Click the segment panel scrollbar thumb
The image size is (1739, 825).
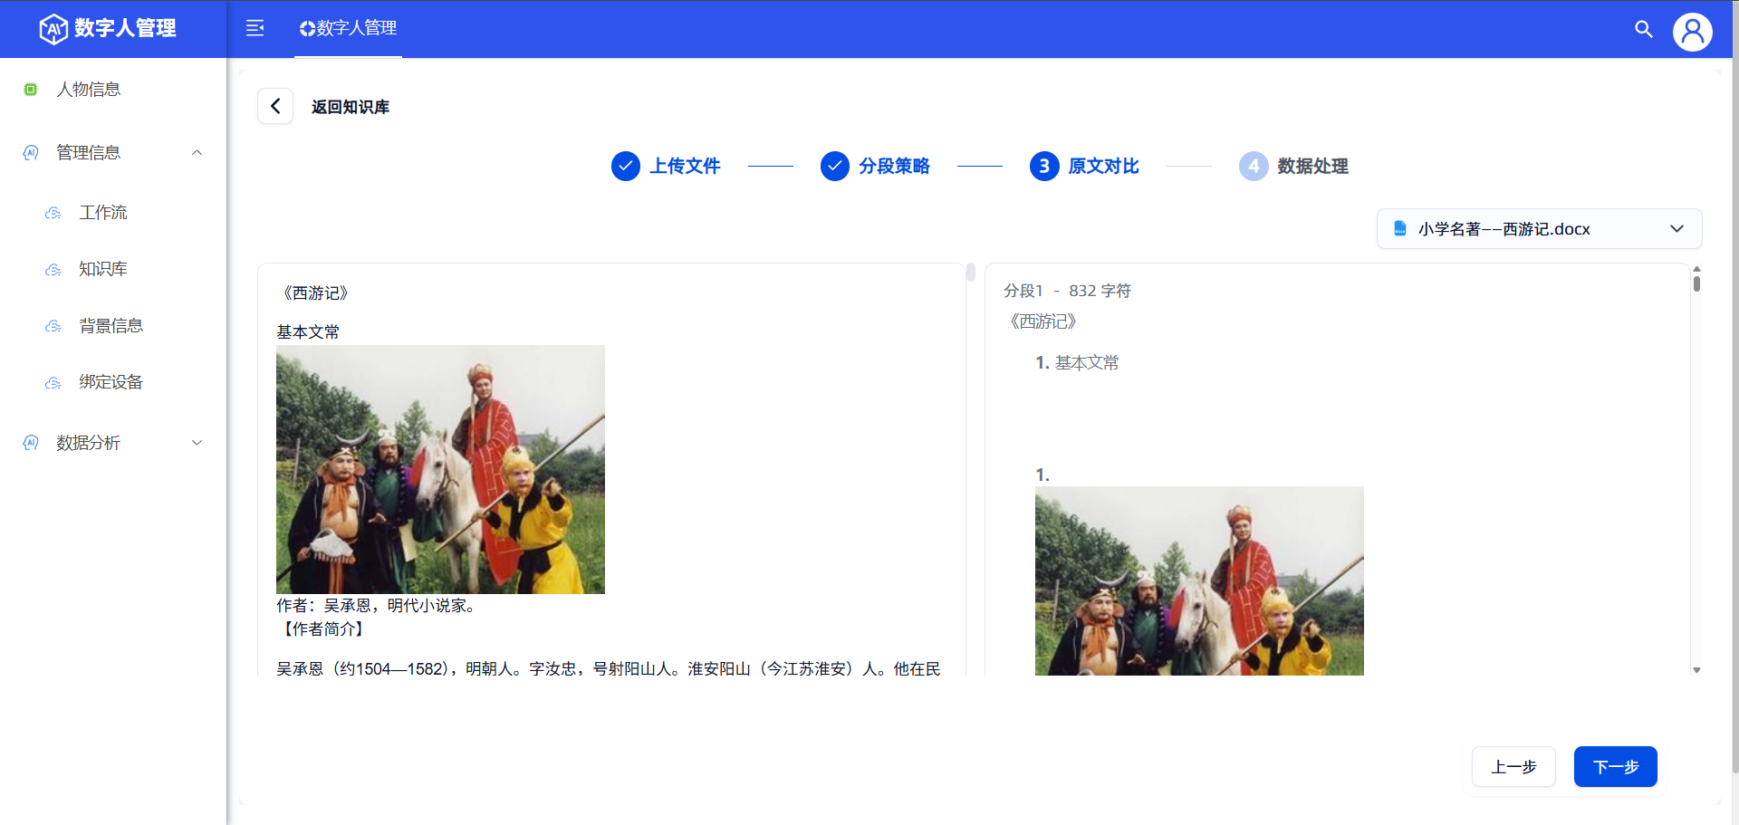(x=1696, y=283)
